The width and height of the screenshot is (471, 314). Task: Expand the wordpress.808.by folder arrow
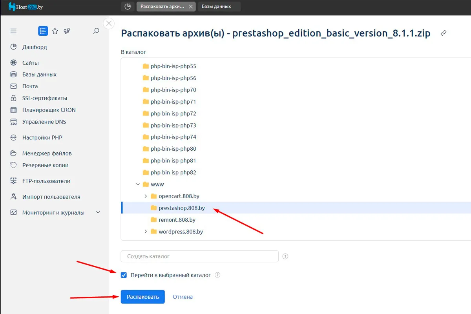click(x=146, y=232)
